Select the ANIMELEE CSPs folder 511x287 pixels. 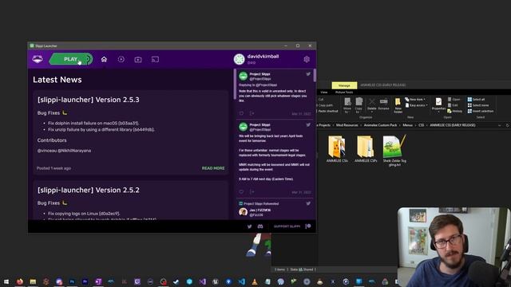366,149
